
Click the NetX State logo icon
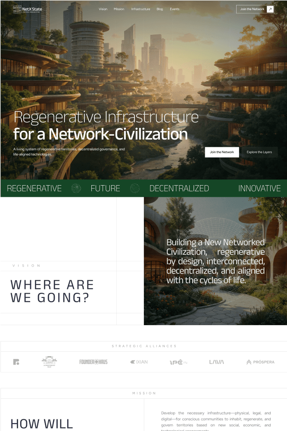(17, 9)
